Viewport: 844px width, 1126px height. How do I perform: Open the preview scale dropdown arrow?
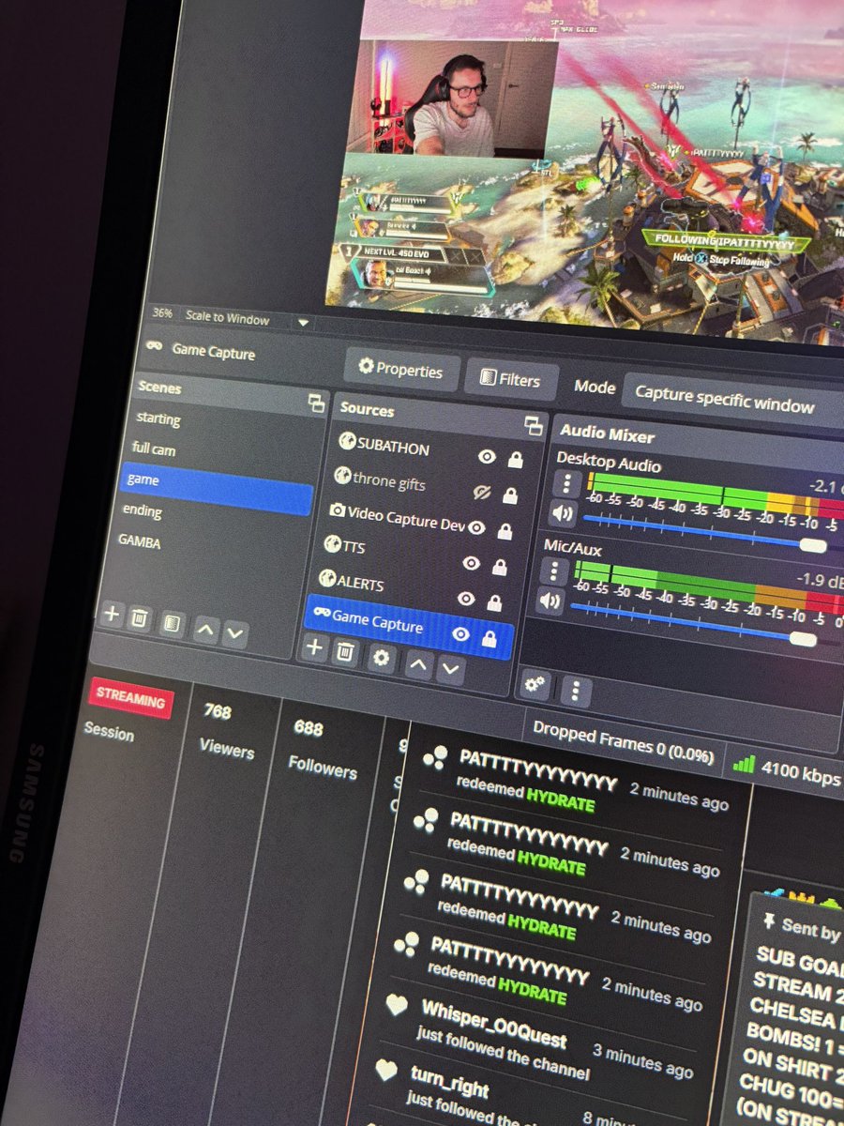tap(303, 323)
